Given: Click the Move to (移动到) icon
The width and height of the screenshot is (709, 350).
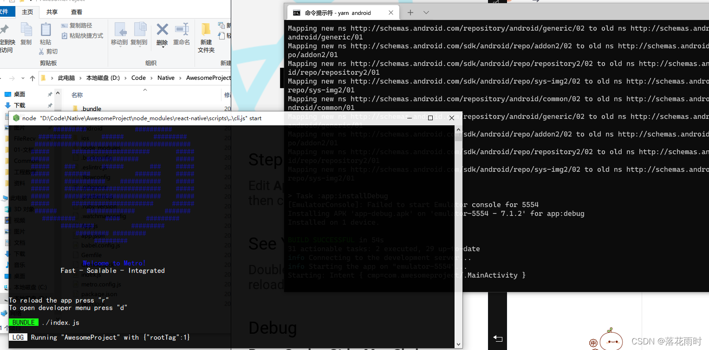Looking at the screenshot, I should (120, 30).
